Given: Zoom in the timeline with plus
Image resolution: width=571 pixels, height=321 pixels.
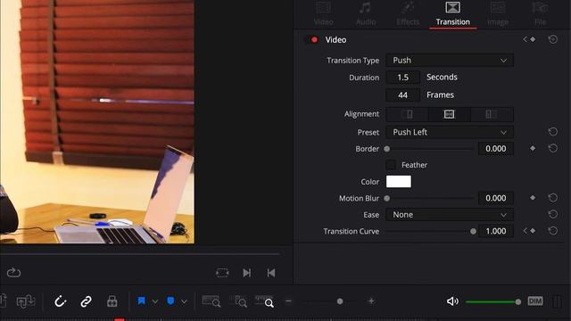Looking at the screenshot, I should pyautogui.click(x=371, y=301).
